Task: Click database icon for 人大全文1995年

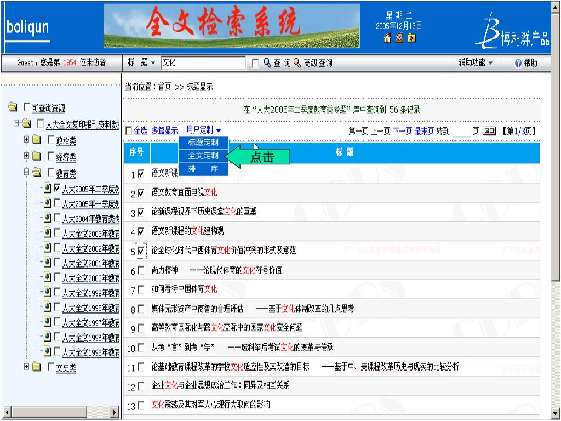Action: tap(48, 351)
